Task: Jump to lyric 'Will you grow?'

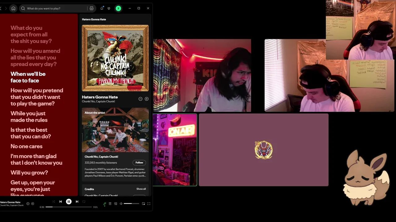Action: coord(29,173)
